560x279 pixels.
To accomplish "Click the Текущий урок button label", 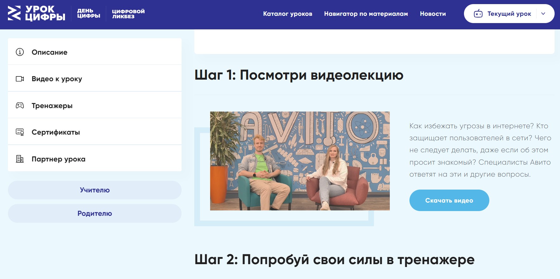I will coord(509,14).
